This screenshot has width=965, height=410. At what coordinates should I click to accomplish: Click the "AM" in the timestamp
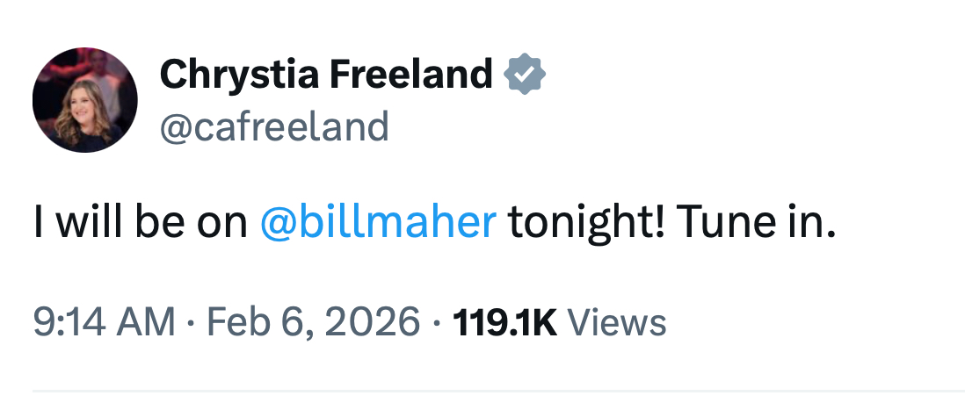(146, 322)
